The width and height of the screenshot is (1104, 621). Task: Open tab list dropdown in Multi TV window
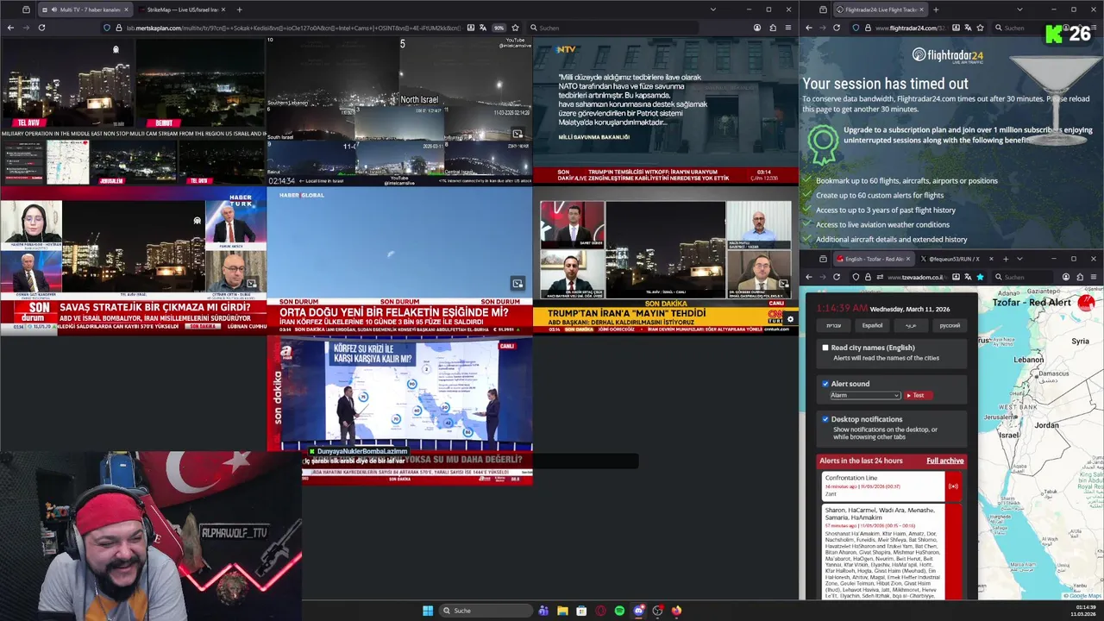pyautogui.click(x=712, y=9)
